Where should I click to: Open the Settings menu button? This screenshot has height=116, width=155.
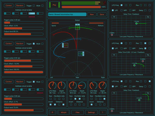(x=91, y=112)
